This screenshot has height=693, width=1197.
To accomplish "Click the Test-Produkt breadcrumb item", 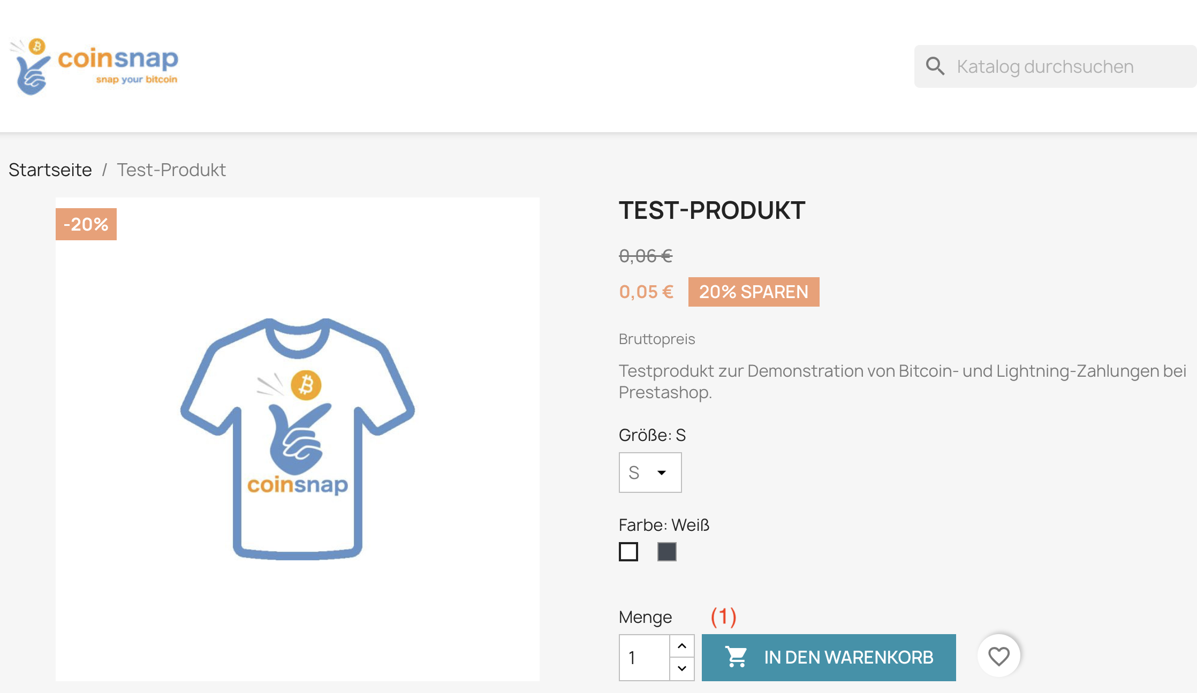I will tap(171, 170).
